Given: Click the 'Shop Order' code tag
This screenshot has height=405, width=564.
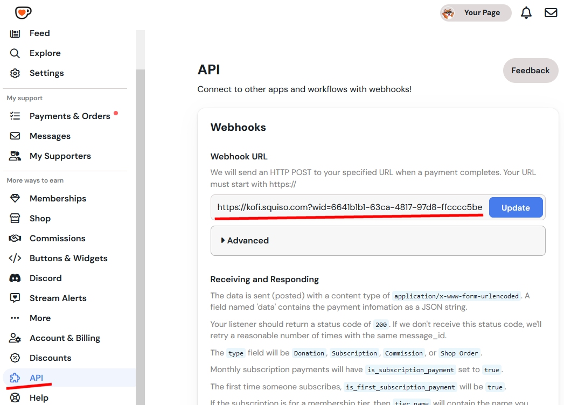Looking at the screenshot, I should 459,353.
